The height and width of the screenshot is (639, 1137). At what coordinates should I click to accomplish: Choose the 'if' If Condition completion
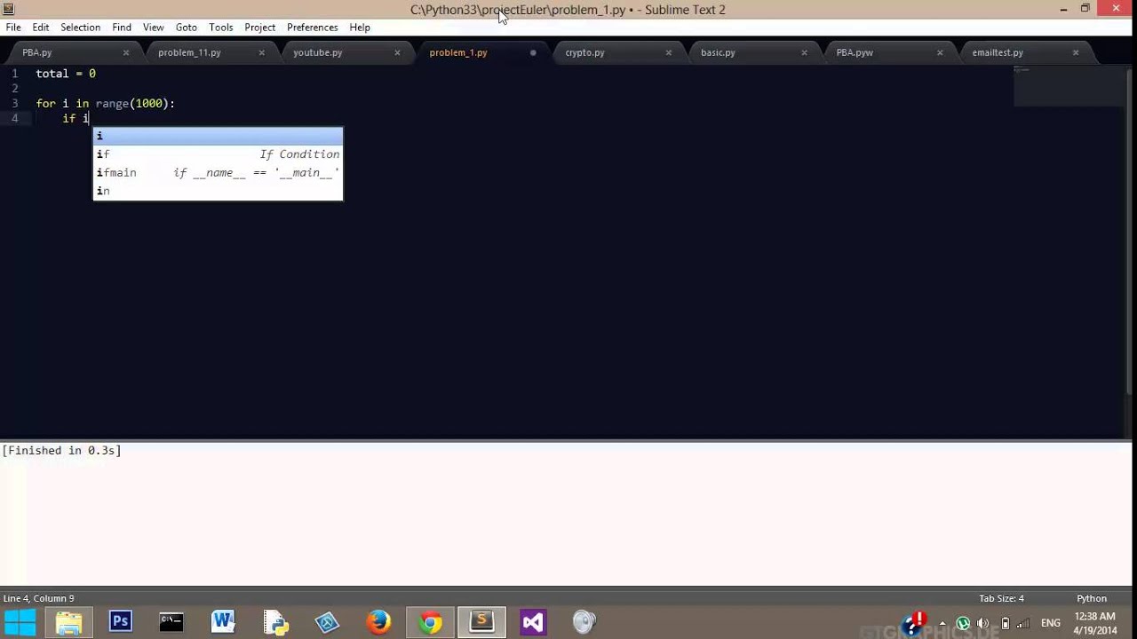pyautogui.click(x=218, y=154)
